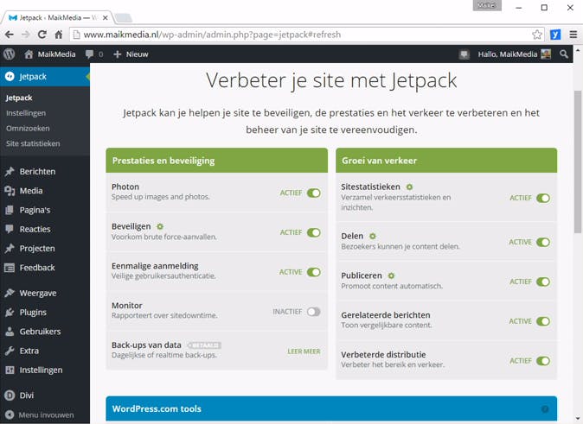Viewport: 583px width, 424px height.
Task: Click the Weergave brush icon
Action: point(10,293)
